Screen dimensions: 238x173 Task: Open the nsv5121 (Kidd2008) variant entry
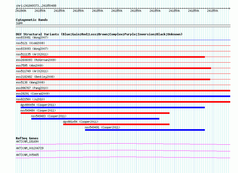[x=30, y=43]
